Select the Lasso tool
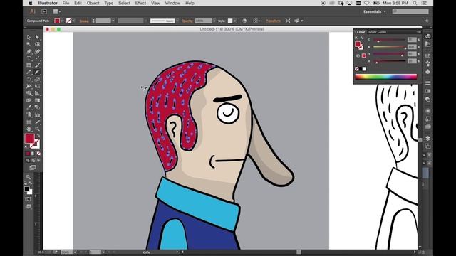Screen dimensions: 456x256 pyautogui.click(x=38, y=44)
